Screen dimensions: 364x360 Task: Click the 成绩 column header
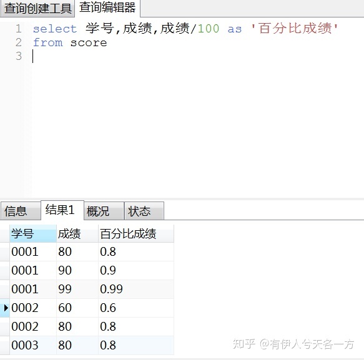[77, 233]
